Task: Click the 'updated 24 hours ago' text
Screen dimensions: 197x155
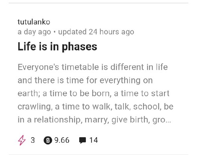Action: pos(96,32)
